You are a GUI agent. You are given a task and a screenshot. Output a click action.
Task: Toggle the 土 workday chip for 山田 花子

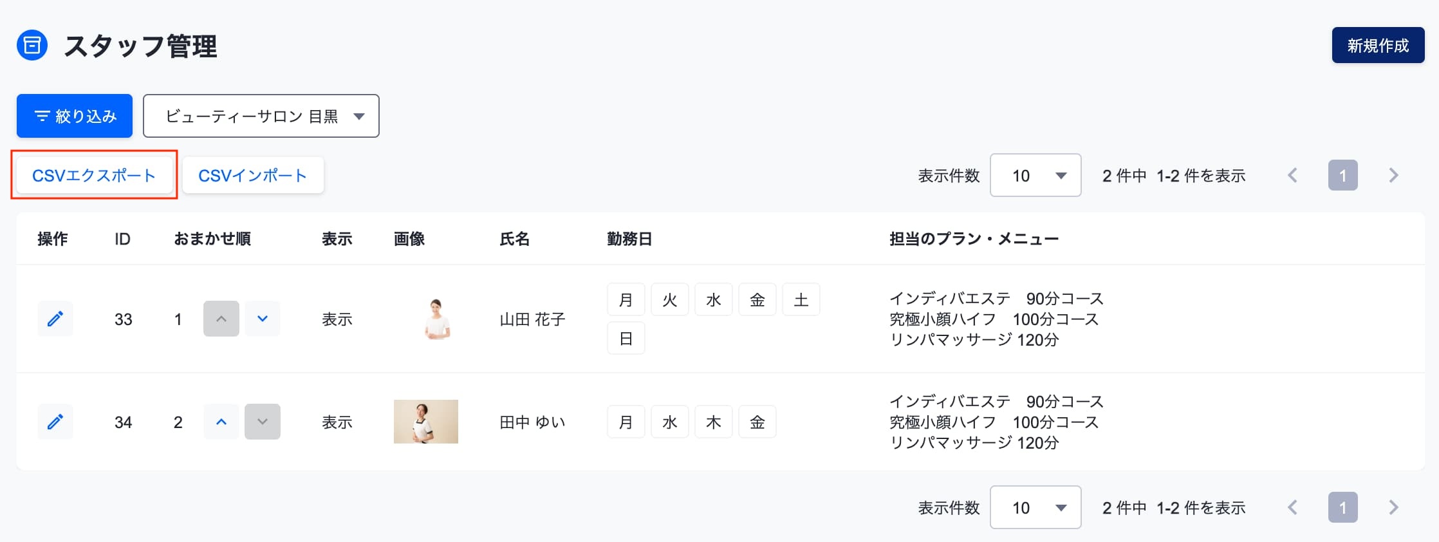[801, 300]
